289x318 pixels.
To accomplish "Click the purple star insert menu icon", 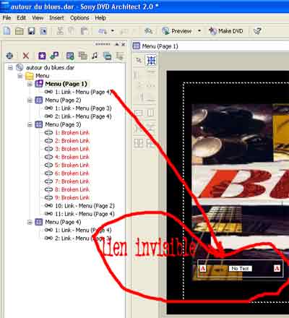I will coord(42,56).
